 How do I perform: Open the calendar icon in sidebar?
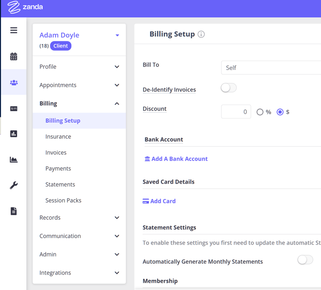(13, 57)
